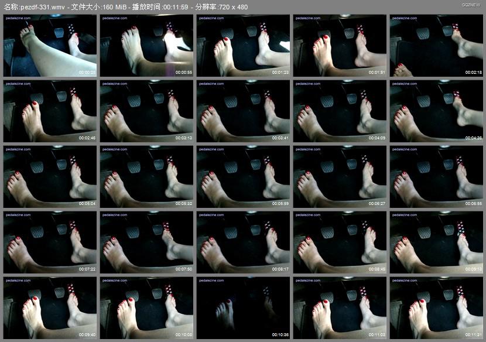Screen dimensions: 486x342
Task: Select the frame at 00:00:55
Action: click(146, 46)
